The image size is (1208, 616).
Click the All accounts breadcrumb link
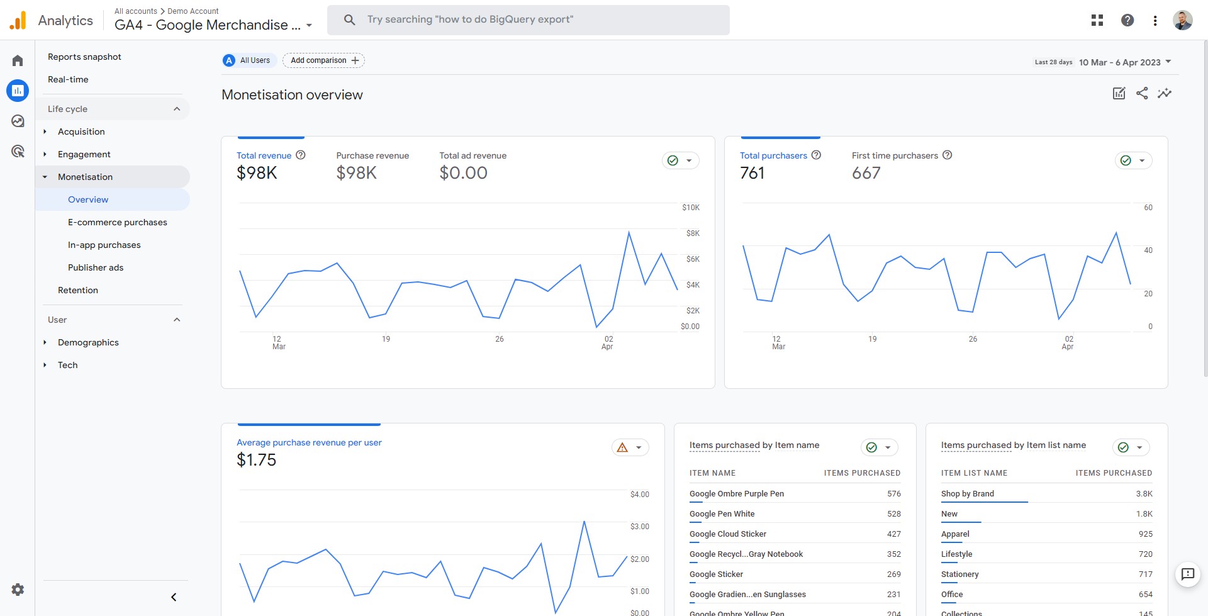coord(136,11)
